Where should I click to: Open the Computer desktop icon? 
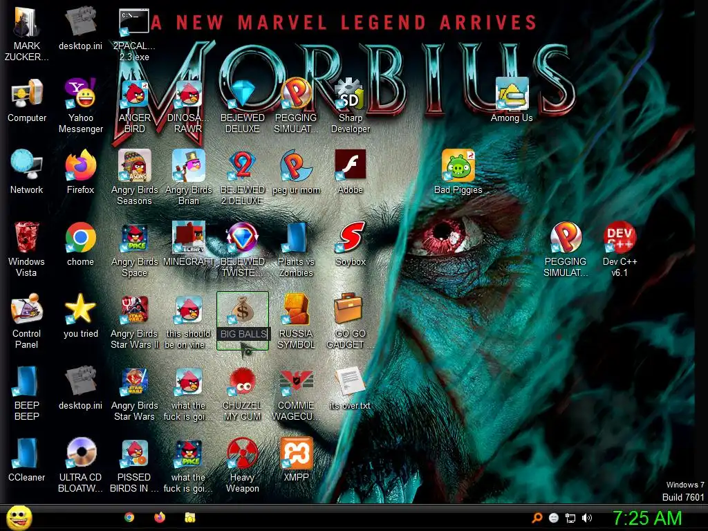click(x=27, y=93)
